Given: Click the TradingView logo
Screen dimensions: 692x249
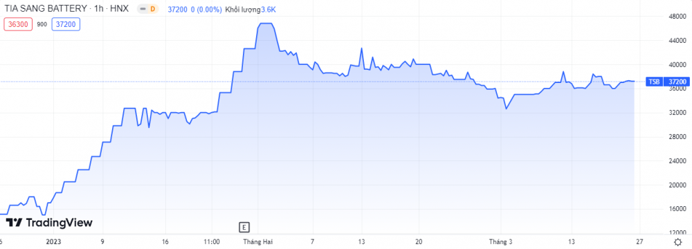Looking at the screenshot, I should (x=51, y=223).
